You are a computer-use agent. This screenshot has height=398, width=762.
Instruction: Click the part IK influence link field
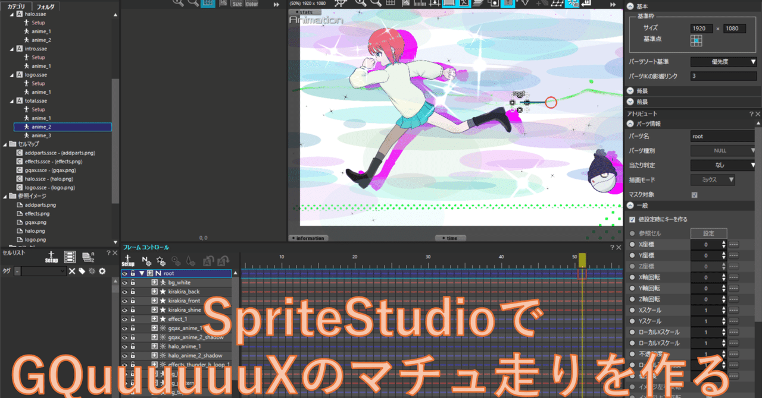tap(724, 76)
